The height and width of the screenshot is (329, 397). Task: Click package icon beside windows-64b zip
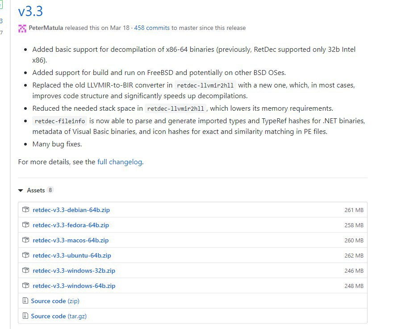coord(25,285)
